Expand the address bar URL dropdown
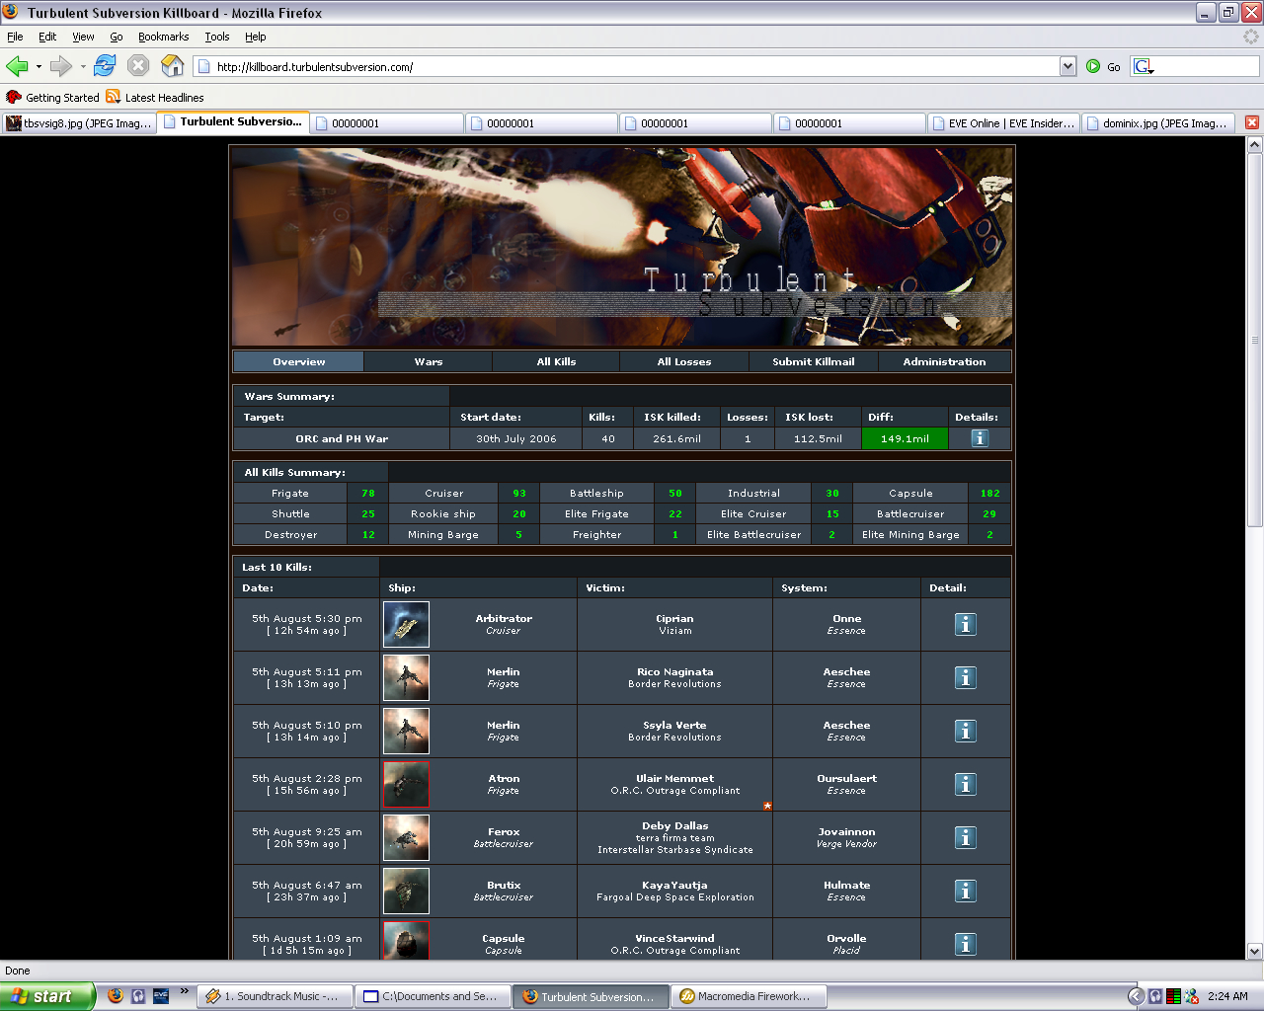 coord(1067,66)
